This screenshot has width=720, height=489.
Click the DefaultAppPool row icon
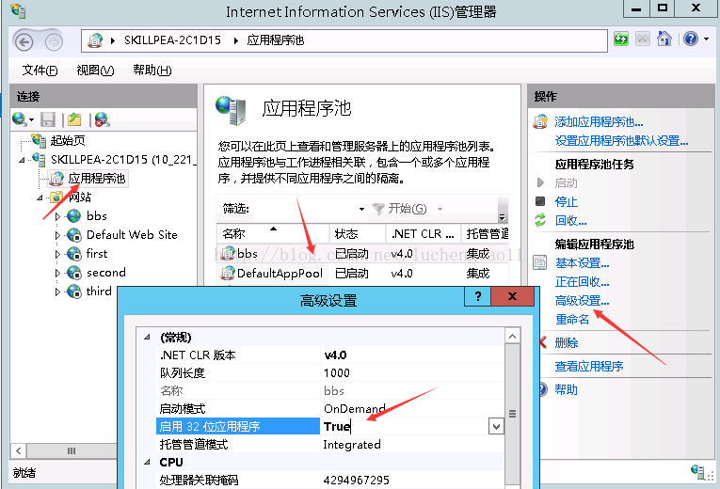point(228,274)
